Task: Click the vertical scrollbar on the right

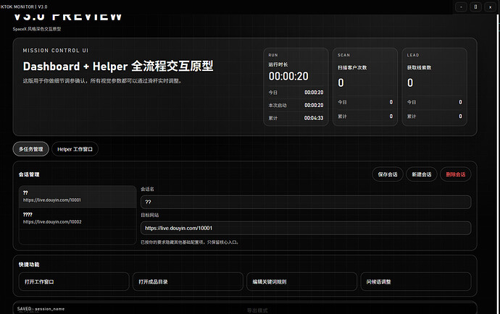Action: pyautogui.click(x=498, y=164)
